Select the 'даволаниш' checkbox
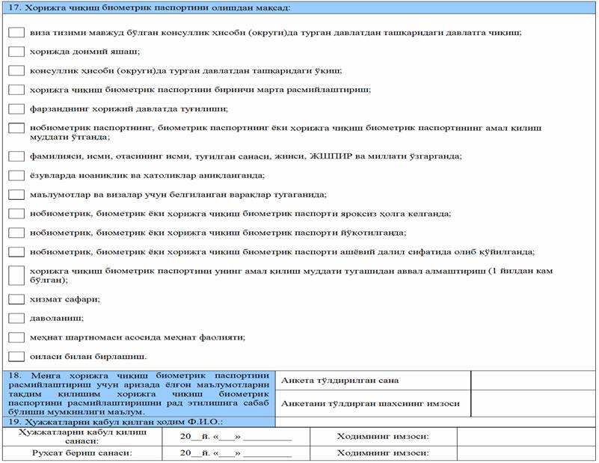The height and width of the screenshot is (463, 599). [x=16, y=318]
